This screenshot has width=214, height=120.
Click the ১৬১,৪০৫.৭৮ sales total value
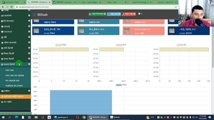(52, 29)
